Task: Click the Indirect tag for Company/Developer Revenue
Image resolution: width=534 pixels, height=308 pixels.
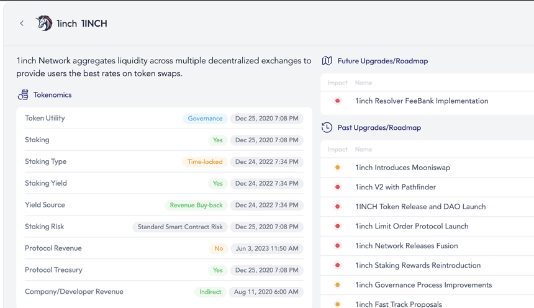Action: (x=210, y=292)
